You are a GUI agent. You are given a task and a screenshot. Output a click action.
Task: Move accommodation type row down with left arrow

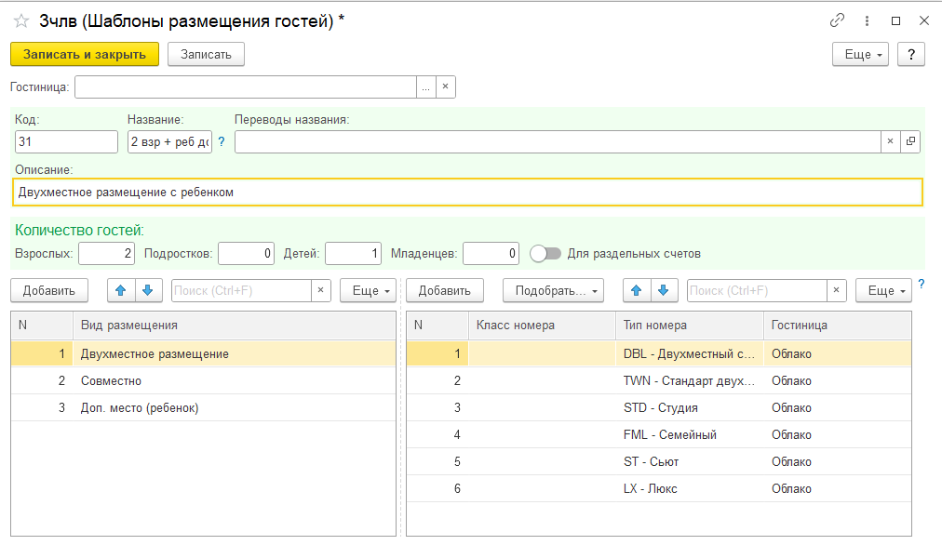(x=146, y=290)
